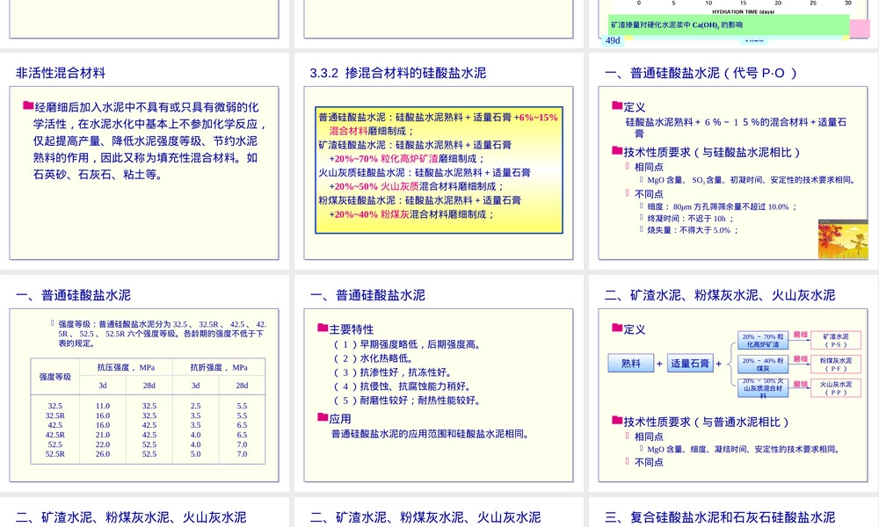Click the sentence 普通硅酸盐水泥的应用范围和硅酸盐水泥相同

pos(430,434)
